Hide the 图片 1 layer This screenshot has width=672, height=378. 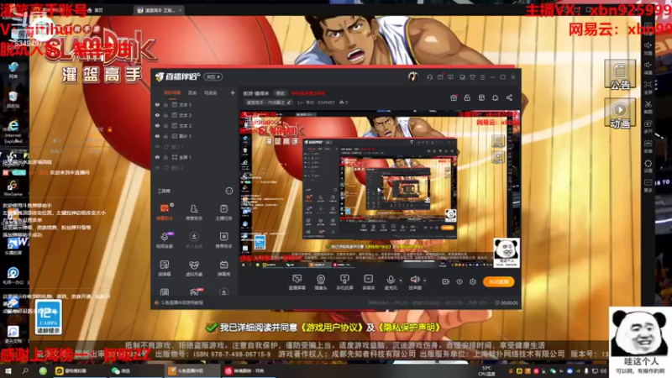pyautogui.click(x=157, y=136)
